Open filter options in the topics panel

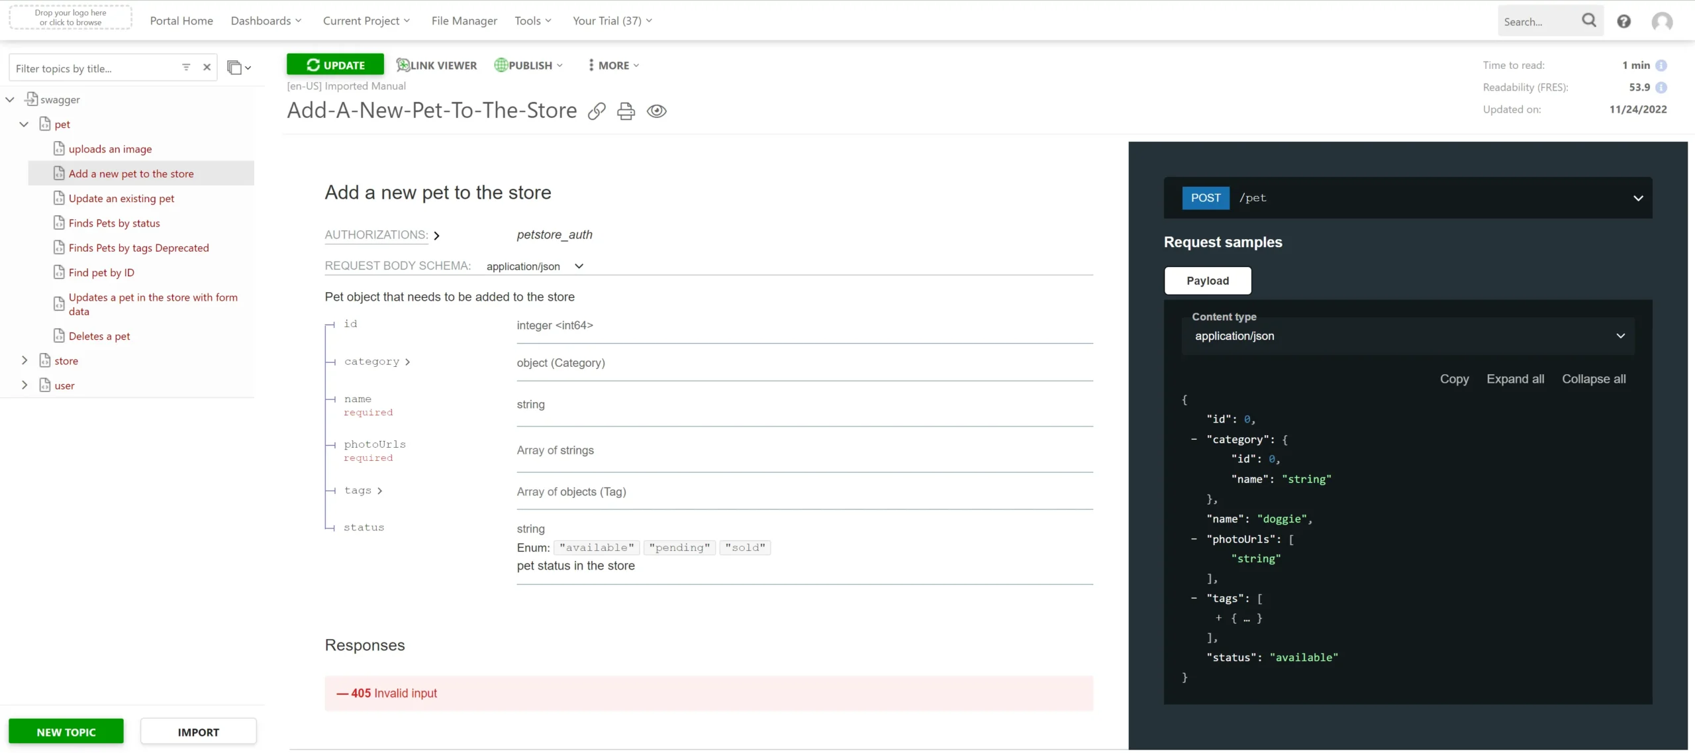tap(186, 67)
